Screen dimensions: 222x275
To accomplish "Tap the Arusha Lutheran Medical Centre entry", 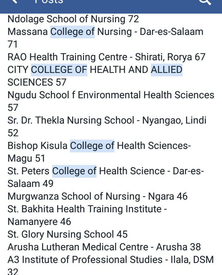I will point(104,247).
